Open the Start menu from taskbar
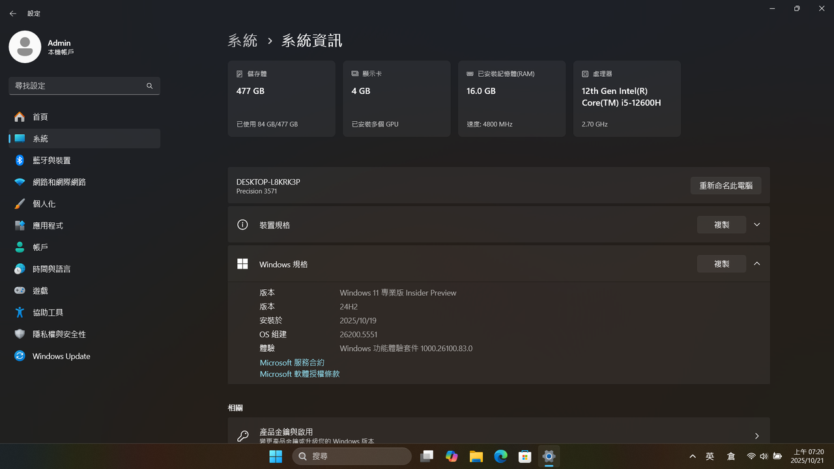The image size is (834, 469). click(276, 457)
